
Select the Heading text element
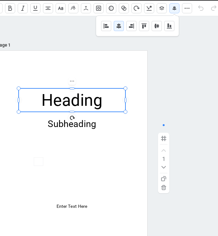pyautogui.click(x=72, y=100)
